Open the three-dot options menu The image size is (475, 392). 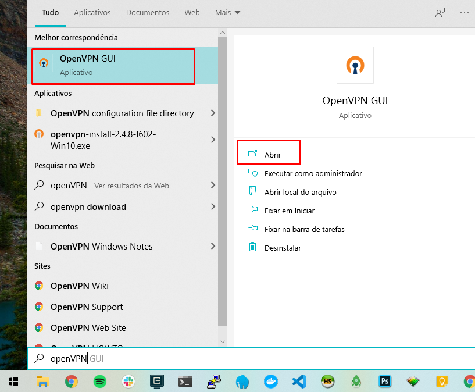pyautogui.click(x=465, y=12)
